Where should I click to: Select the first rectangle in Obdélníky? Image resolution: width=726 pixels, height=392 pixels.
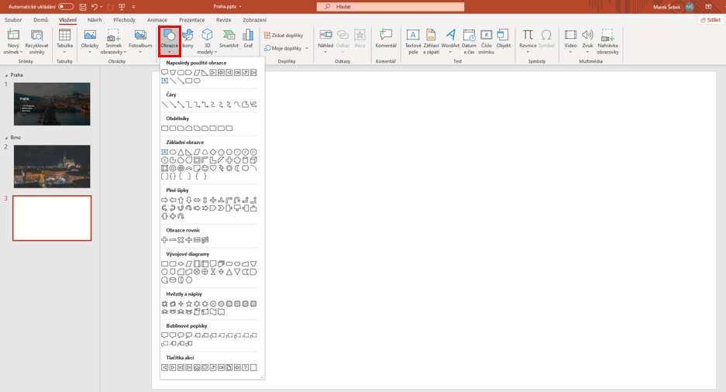(x=164, y=128)
